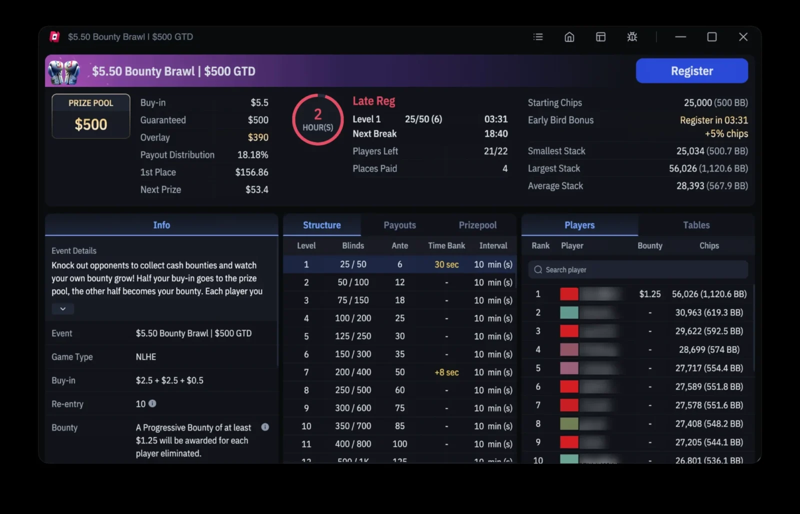Image resolution: width=800 pixels, height=514 pixels.
Task: Show Bounty info tooltip icon
Action: [x=265, y=427]
